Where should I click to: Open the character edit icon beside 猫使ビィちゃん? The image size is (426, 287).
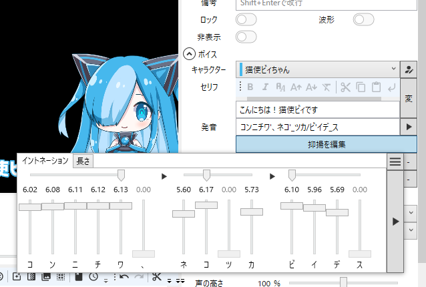[409, 70]
